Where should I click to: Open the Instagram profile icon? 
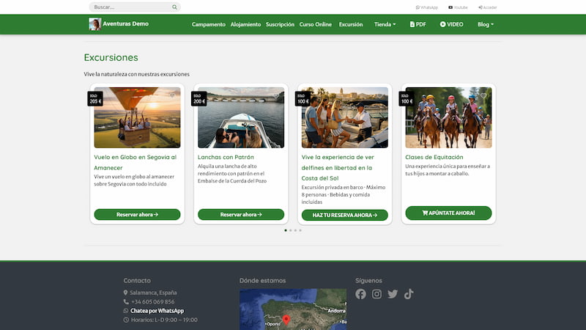[x=377, y=294]
